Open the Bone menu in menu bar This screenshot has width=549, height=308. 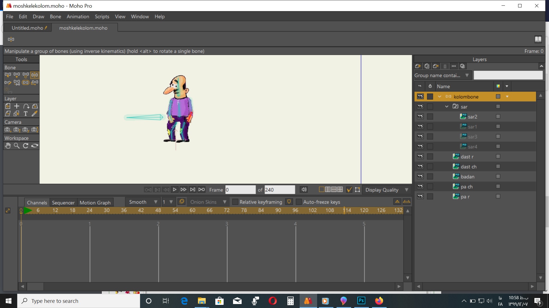pos(55,17)
